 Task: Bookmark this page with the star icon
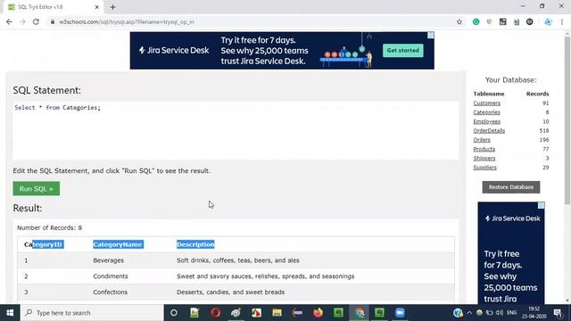tap(459, 21)
